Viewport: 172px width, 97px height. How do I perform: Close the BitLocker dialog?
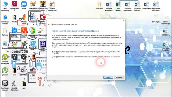pos(123,21)
